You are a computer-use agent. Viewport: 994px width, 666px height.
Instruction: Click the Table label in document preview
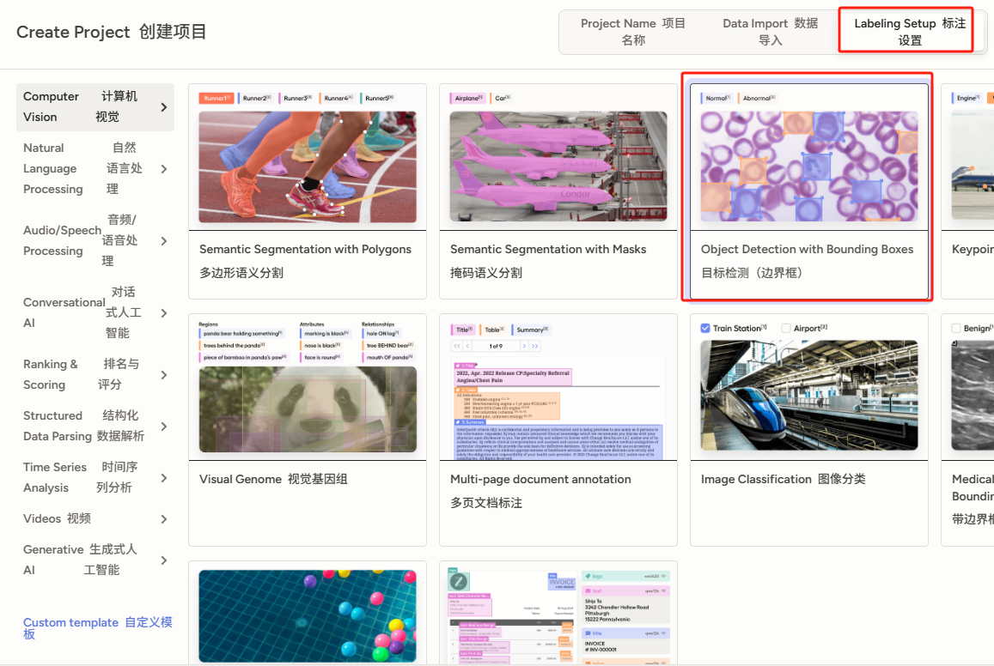(493, 330)
